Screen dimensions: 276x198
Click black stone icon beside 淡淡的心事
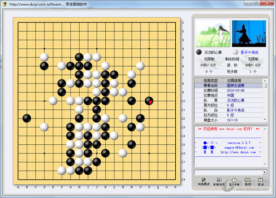pos(199,52)
